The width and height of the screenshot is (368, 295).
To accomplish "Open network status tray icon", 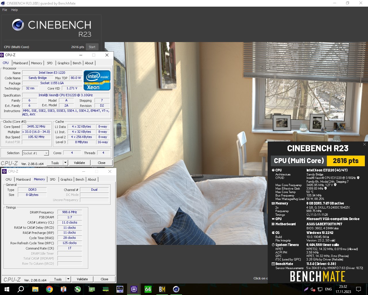I will point(320,289).
